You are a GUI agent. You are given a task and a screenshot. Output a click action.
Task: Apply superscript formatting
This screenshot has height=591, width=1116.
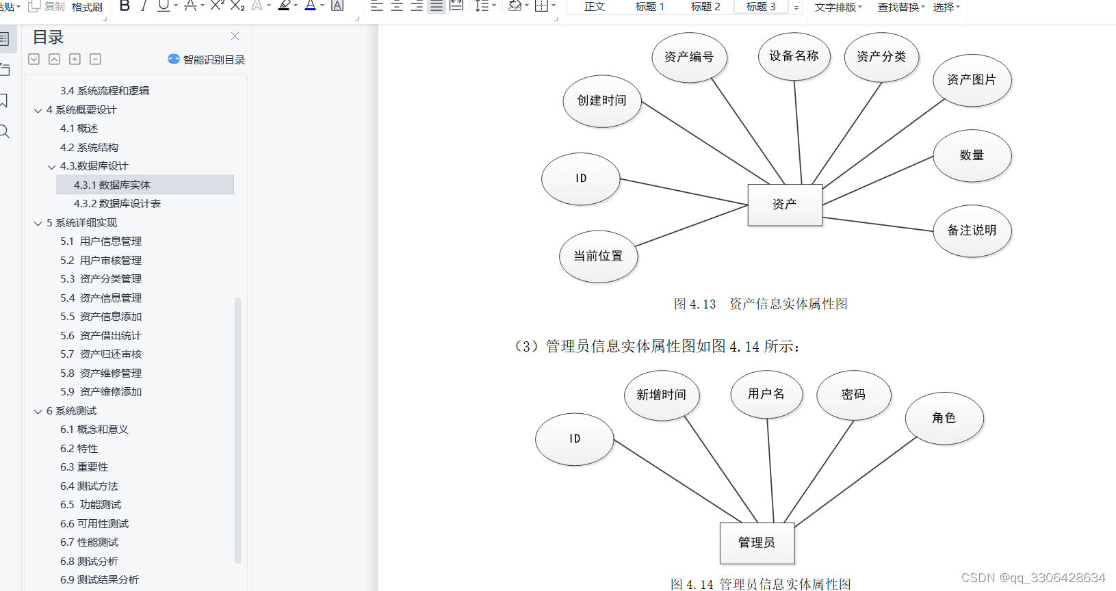point(217,6)
